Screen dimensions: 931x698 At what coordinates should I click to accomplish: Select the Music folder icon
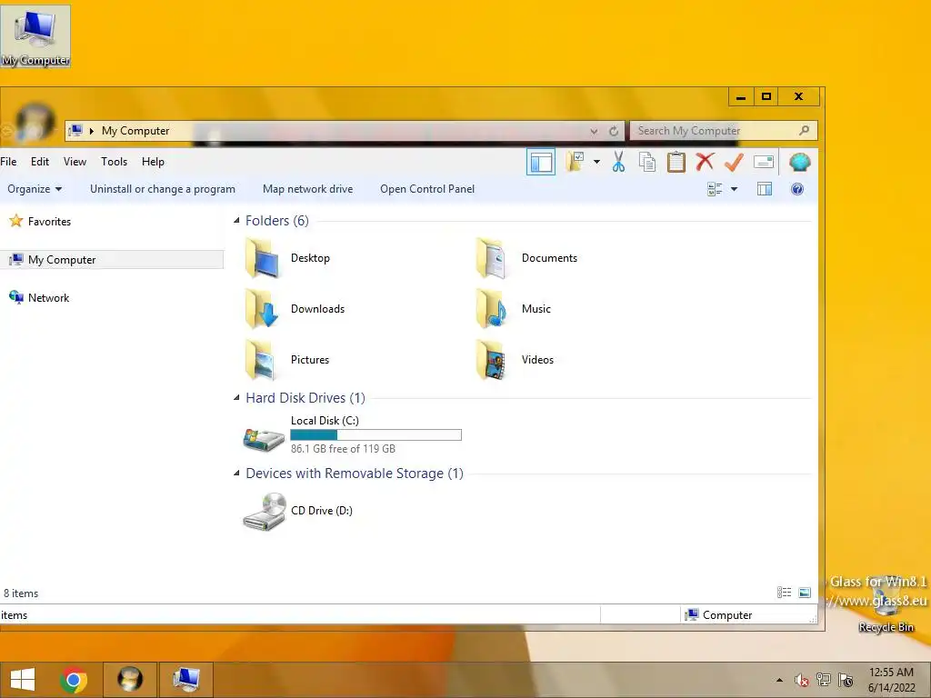(x=492, y=309)
